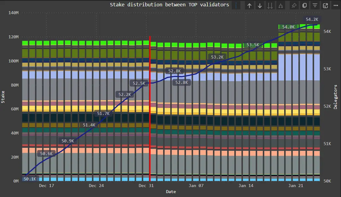Click the 120M stake axis value
This screenshot has width=341, height=197.
[14, 37]
